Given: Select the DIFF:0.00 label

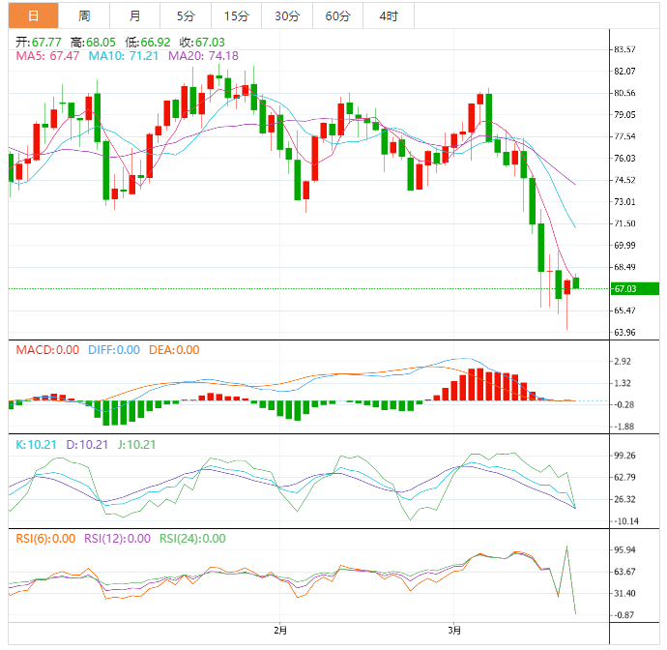Looking at the screenshot, I should coord(114,350).
